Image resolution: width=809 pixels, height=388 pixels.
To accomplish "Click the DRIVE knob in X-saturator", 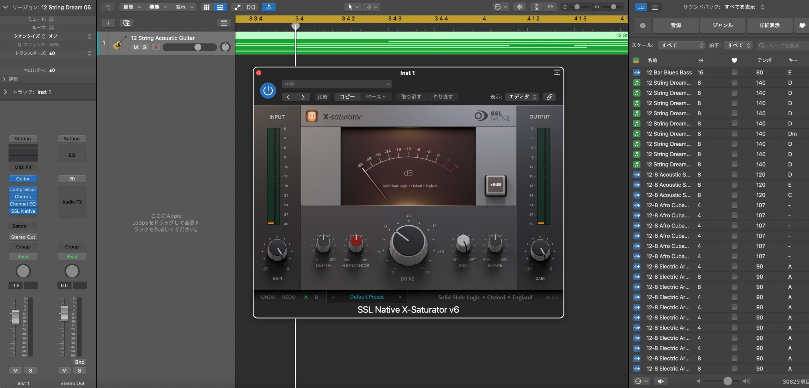I will [408, 245].
